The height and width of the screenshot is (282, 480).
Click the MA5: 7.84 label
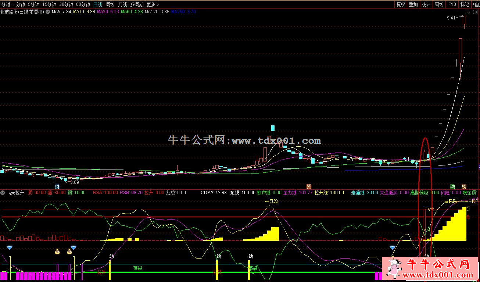coord(61,12)
